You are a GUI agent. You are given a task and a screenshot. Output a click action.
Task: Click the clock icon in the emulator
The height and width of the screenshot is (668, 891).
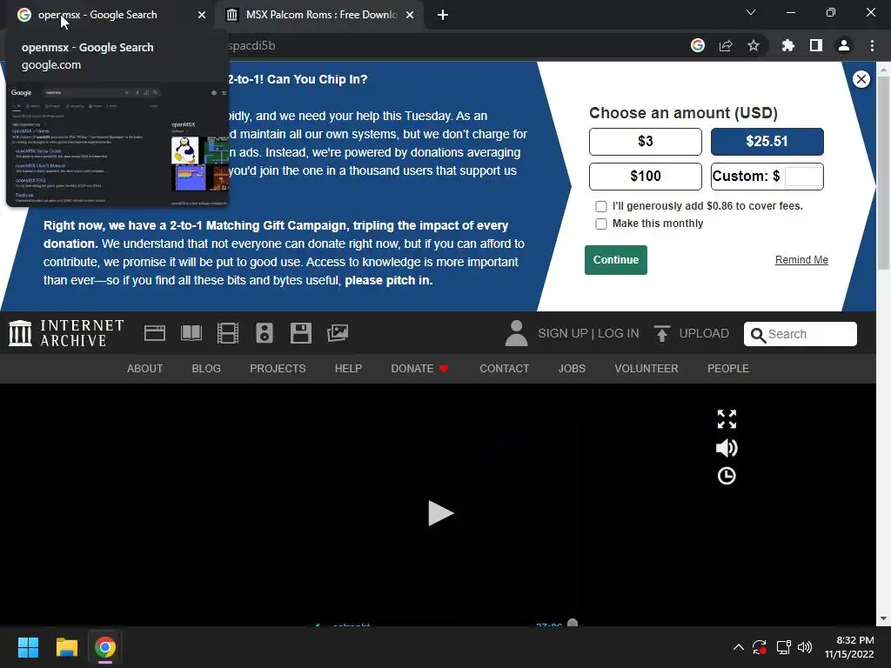(727, 476)
